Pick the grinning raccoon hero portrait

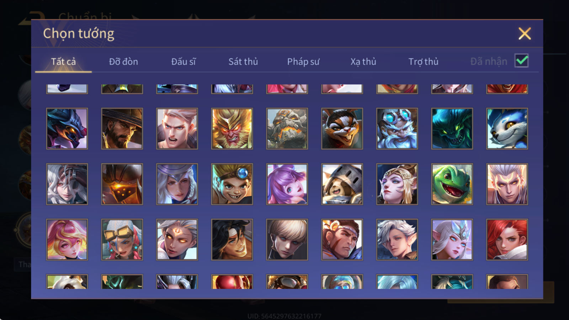point(342,128)
